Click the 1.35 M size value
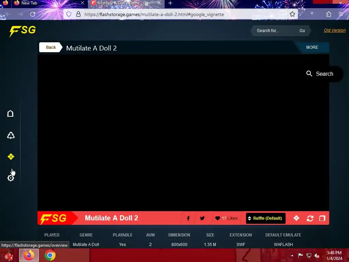 210,244
